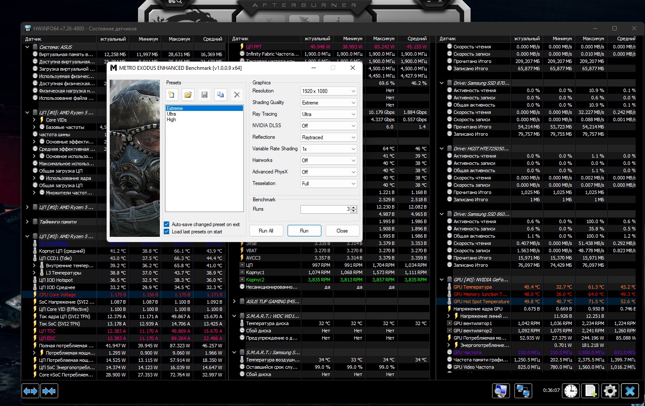Open the Resolution dropdown
Image resolution: width=645 pixels, height=406 pixels.
point(329,91)
